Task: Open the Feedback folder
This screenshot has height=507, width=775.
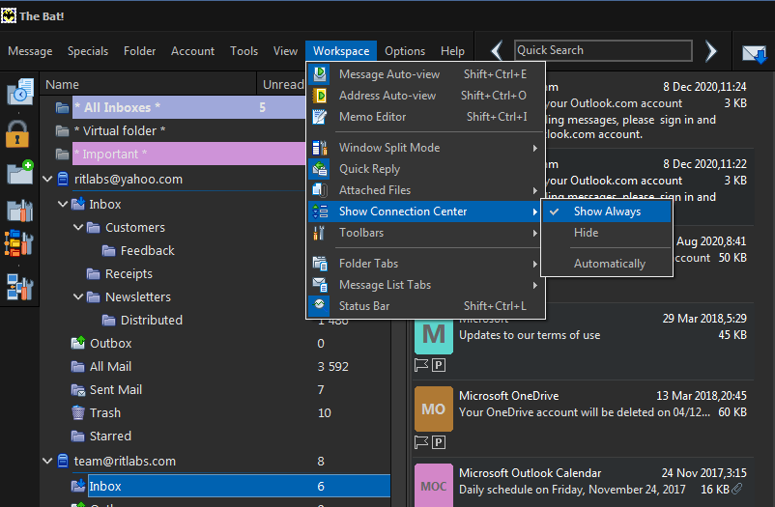Action: [x=147, y=250]
